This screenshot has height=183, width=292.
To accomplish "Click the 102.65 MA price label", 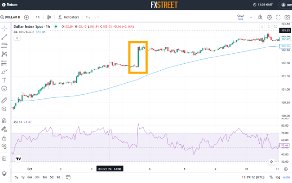I will coord(285,46).
